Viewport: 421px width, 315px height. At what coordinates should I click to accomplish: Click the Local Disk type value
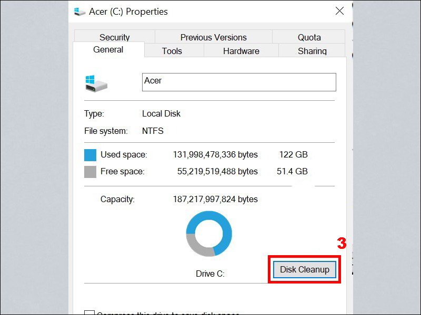pyautogui.click(x=161, y=113)
